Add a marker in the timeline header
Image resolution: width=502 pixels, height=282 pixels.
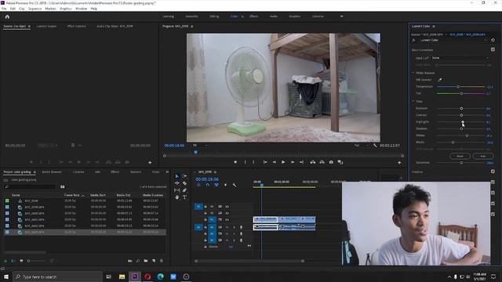coord(225,185)
